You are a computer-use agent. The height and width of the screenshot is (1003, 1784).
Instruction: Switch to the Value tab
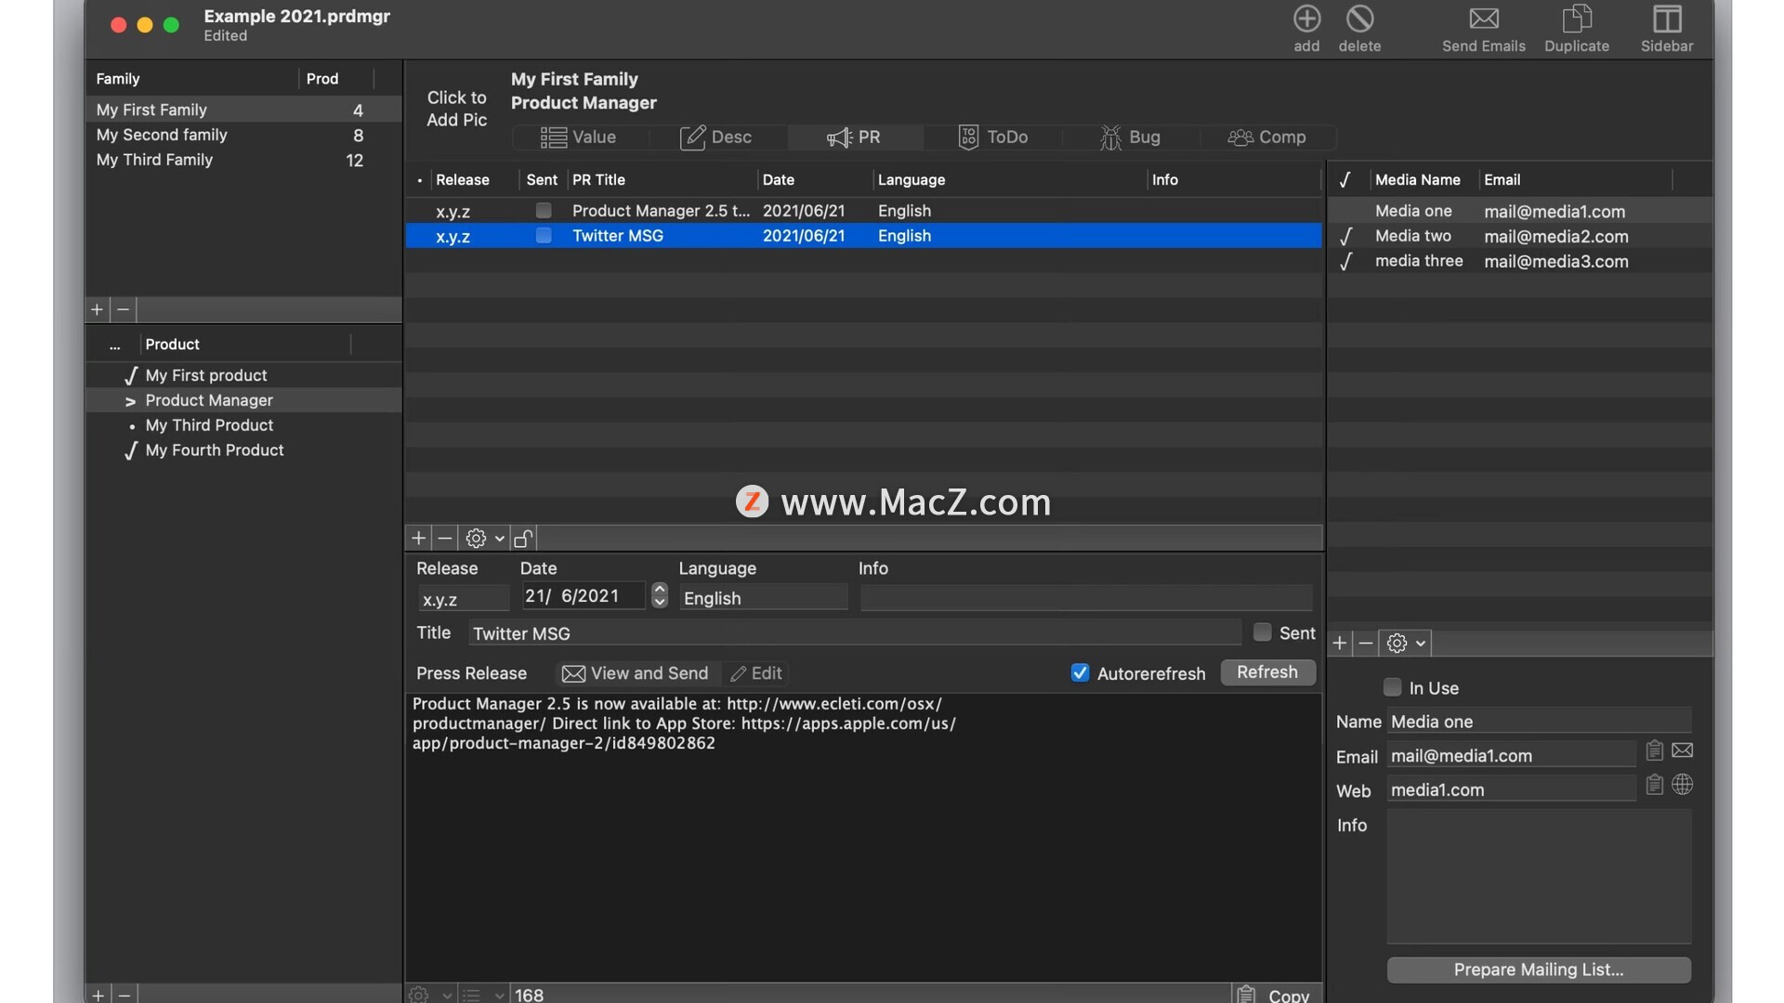pyautogui.click(x=578, y=137)
